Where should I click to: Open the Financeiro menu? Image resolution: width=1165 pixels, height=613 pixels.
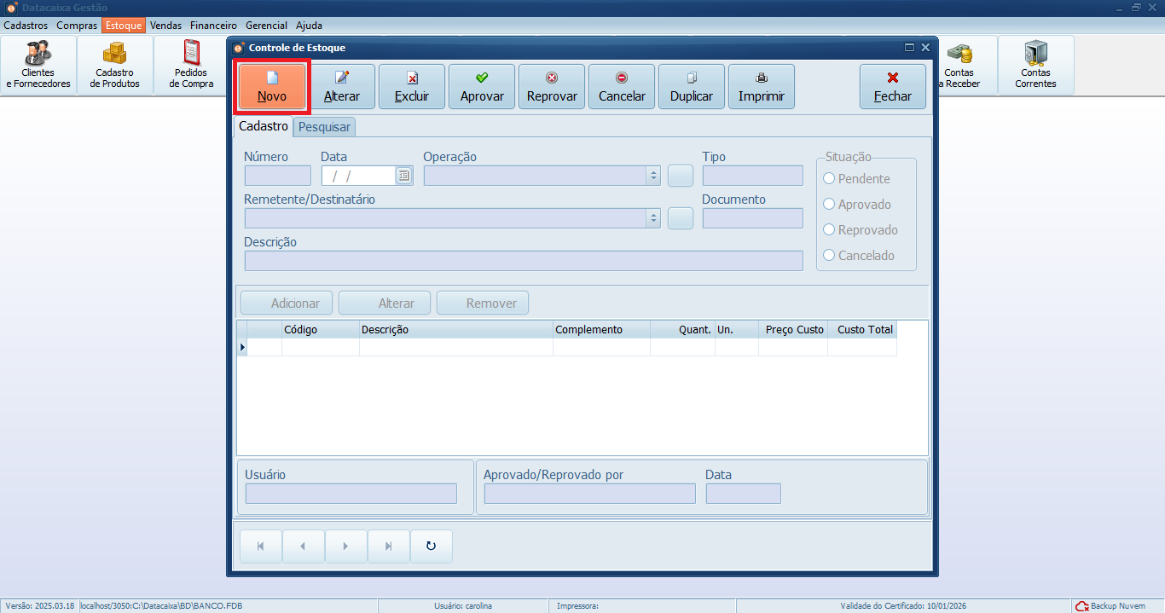[213, 26]
